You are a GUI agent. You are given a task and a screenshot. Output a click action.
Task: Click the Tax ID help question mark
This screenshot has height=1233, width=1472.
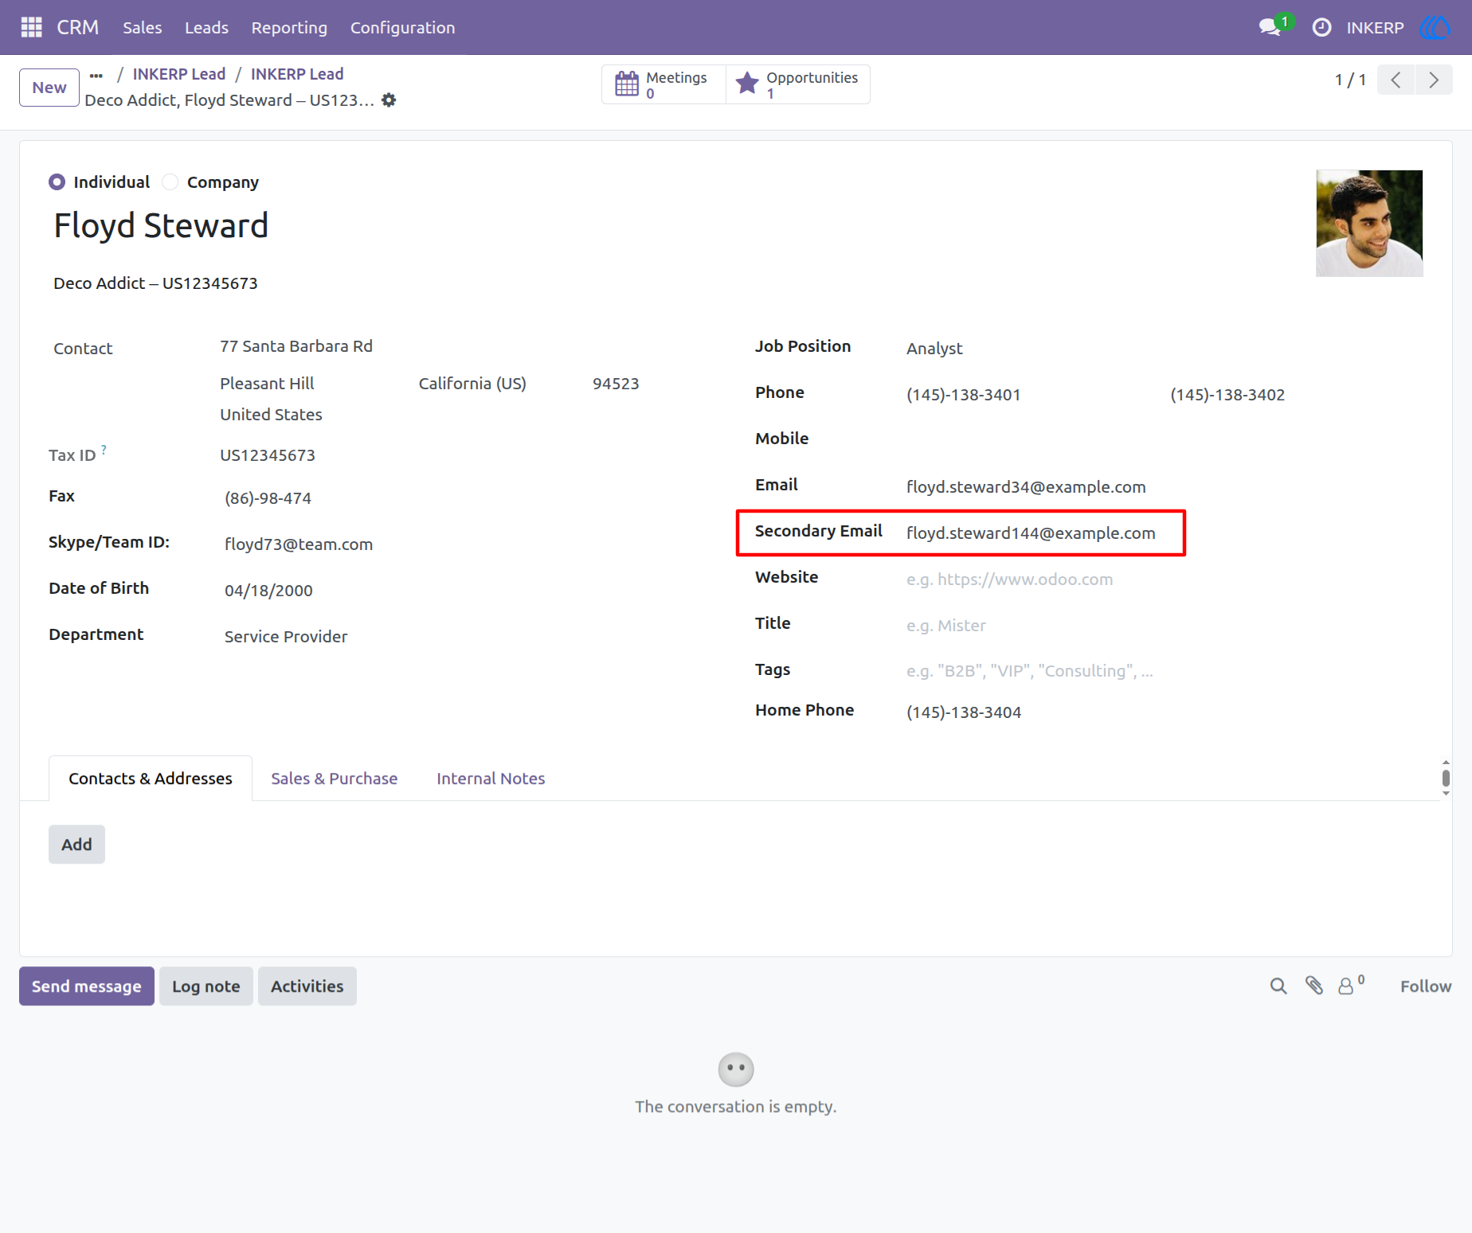104,450
